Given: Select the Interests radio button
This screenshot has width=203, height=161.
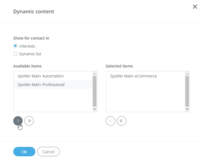Looking at the screenshot, I should 15,46.
